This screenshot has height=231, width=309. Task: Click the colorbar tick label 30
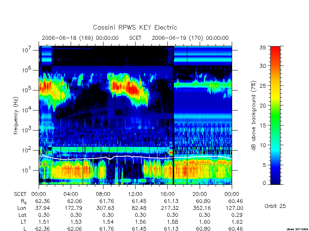click(263, 65)
